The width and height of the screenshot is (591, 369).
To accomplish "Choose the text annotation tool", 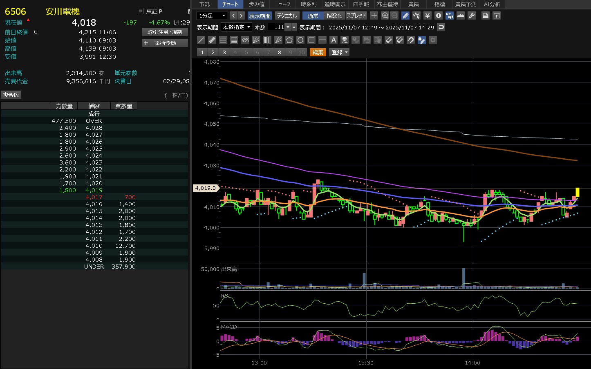I will tap(334, 40).
